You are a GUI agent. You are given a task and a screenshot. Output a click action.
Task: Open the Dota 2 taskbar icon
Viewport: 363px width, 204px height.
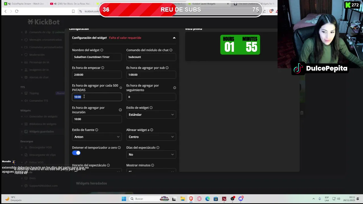(x=224, y=199)
